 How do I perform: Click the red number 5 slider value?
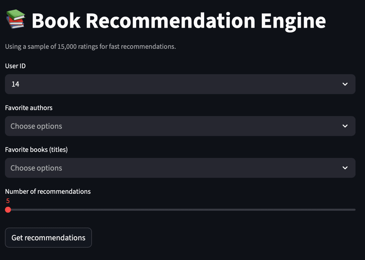click(x=7, y=201)
